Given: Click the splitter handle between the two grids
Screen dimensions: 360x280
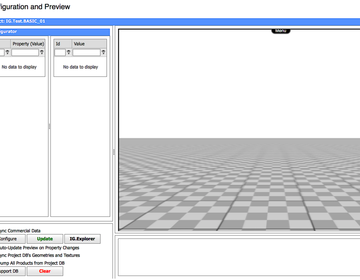Looking at the screenshot, I should pos(49,126).
